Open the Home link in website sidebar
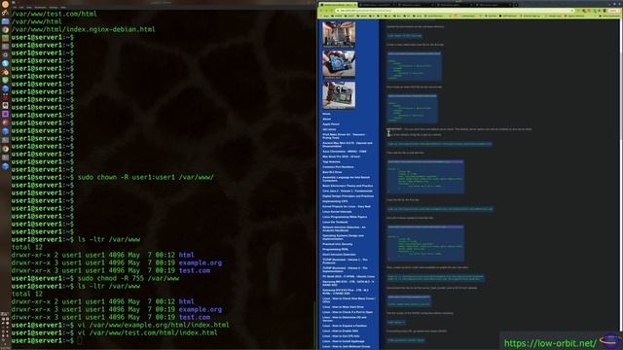The image size is (623, 350). click(x=326, y=114)
